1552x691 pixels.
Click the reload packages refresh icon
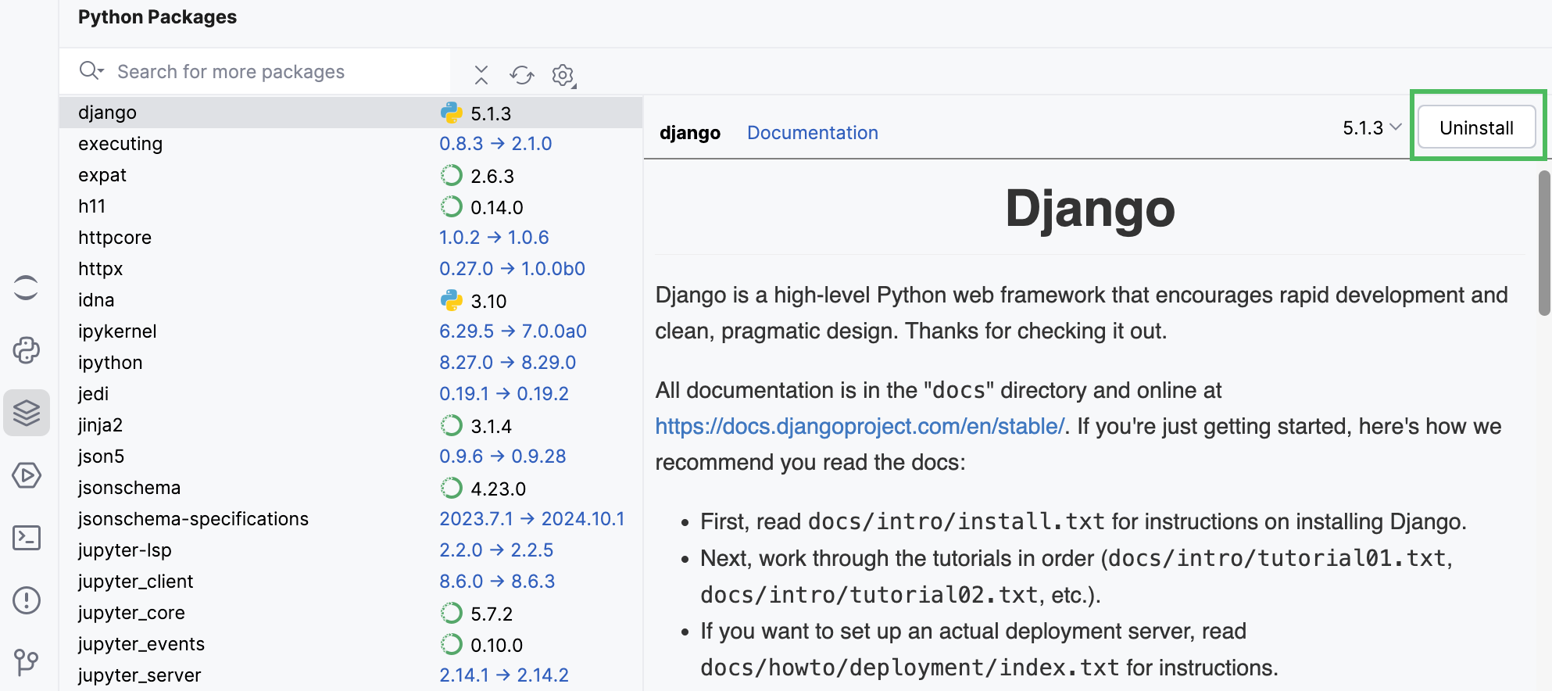click(521, 75)
